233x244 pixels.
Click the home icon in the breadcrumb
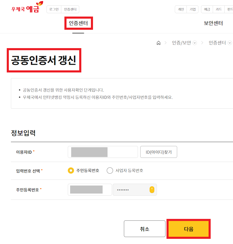pos(158,43)
